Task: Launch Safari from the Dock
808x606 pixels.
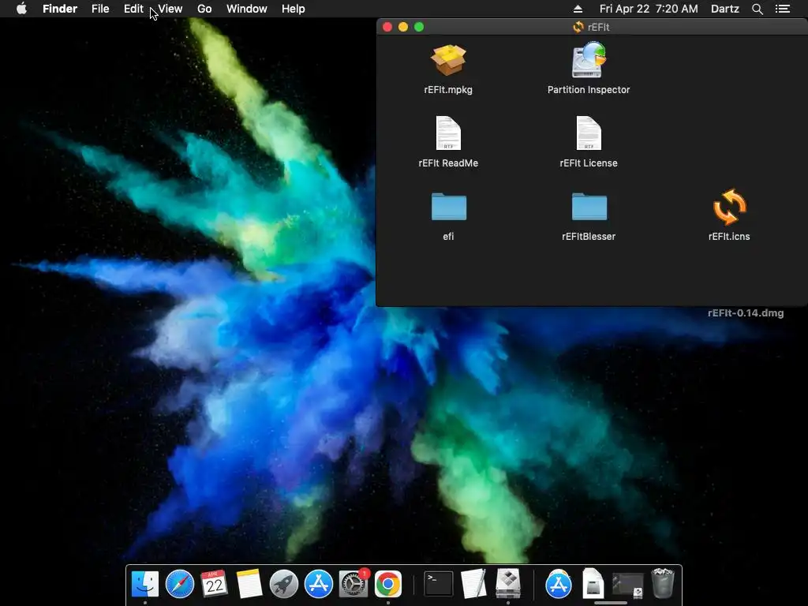Action: [180, 584]
